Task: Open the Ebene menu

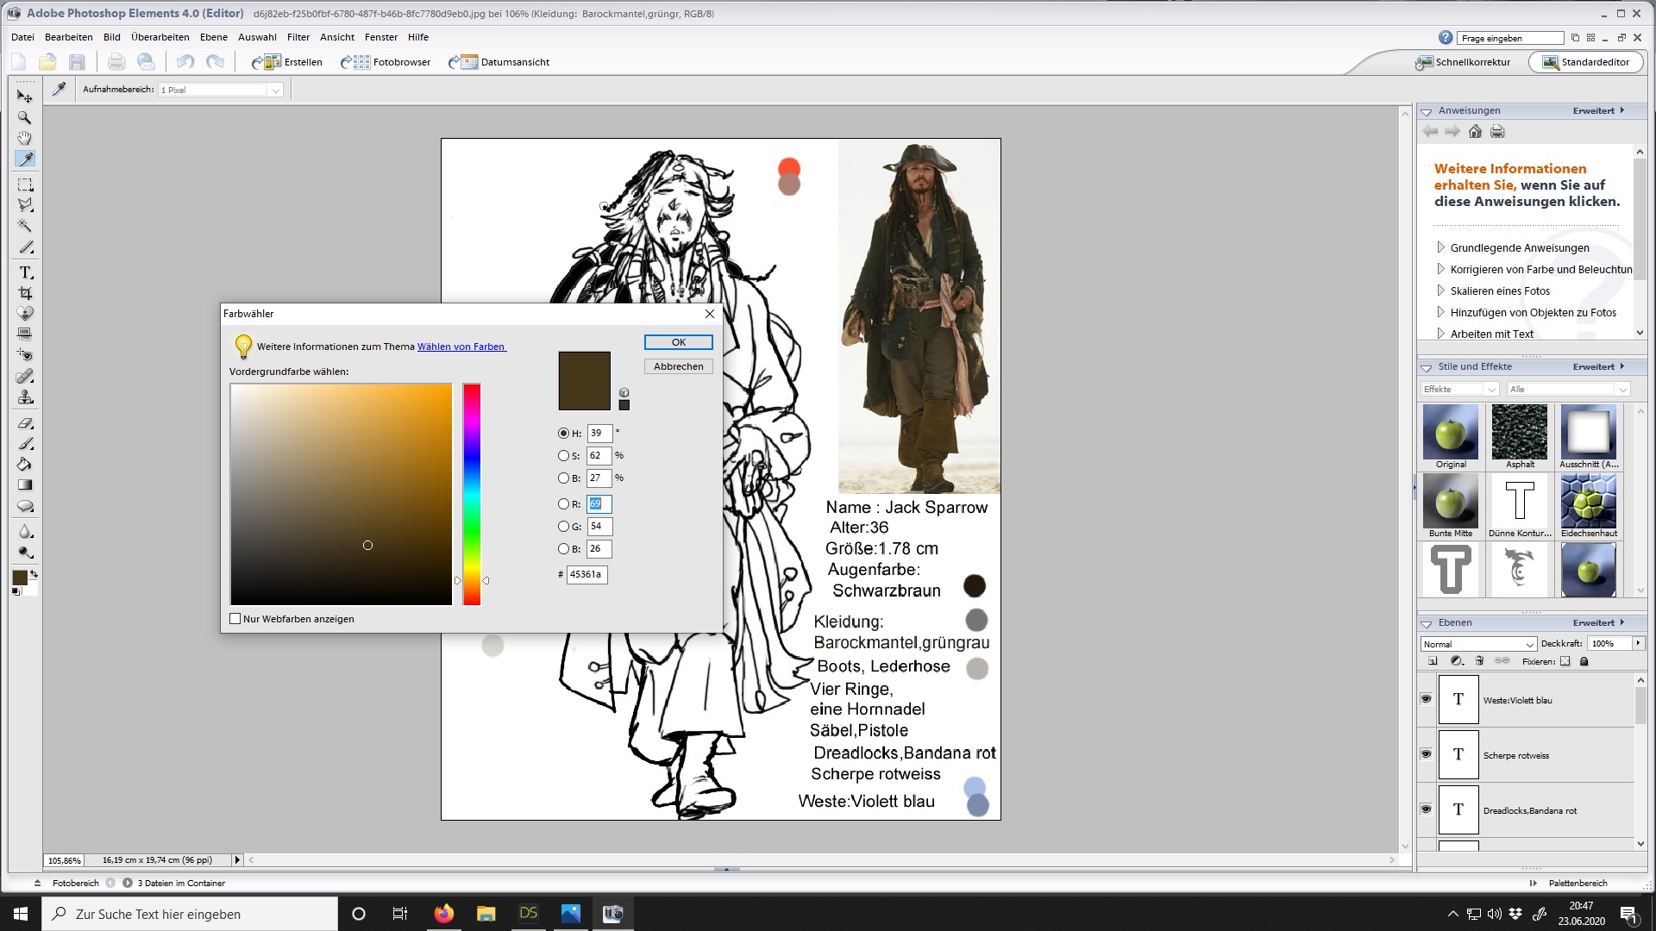Action: 213,37
